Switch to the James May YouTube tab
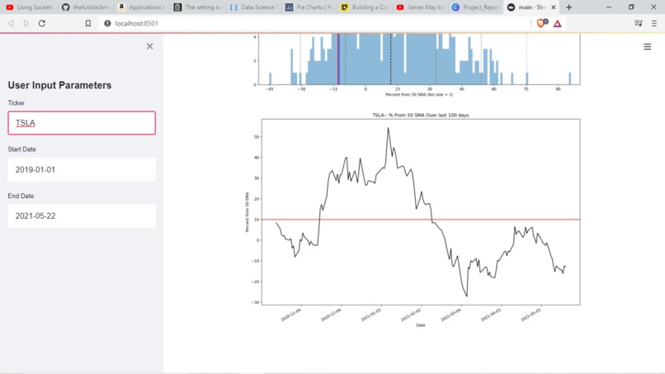665x374 pixels. [420, 7]
